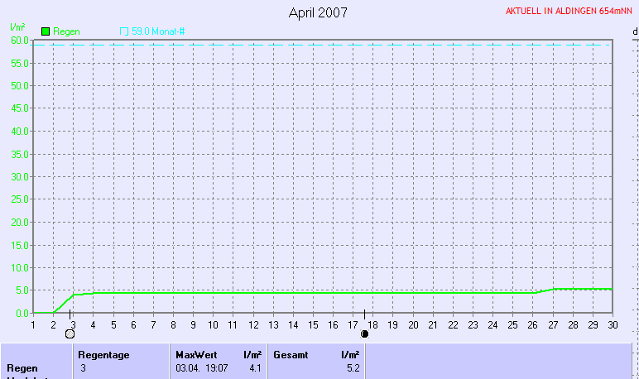Click the new moon icon near day 17
Viewport: 639px width, 379px height.
[x=365, y=333]
